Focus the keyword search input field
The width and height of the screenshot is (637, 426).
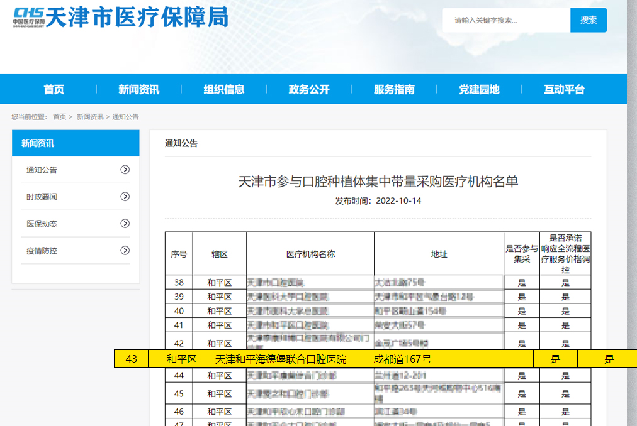coord(507,20)
